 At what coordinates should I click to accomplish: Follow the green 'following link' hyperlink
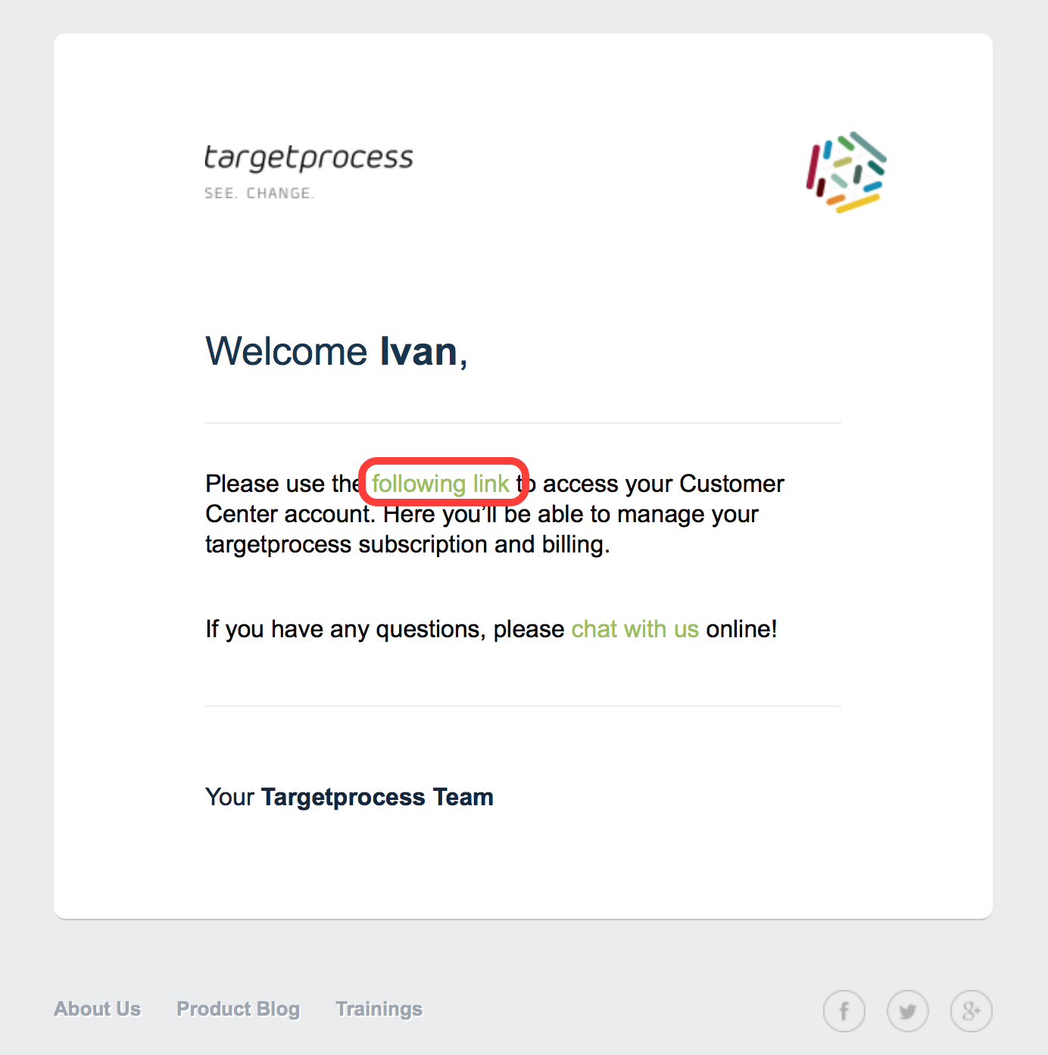pyautogui.click(x=442, y=484)
